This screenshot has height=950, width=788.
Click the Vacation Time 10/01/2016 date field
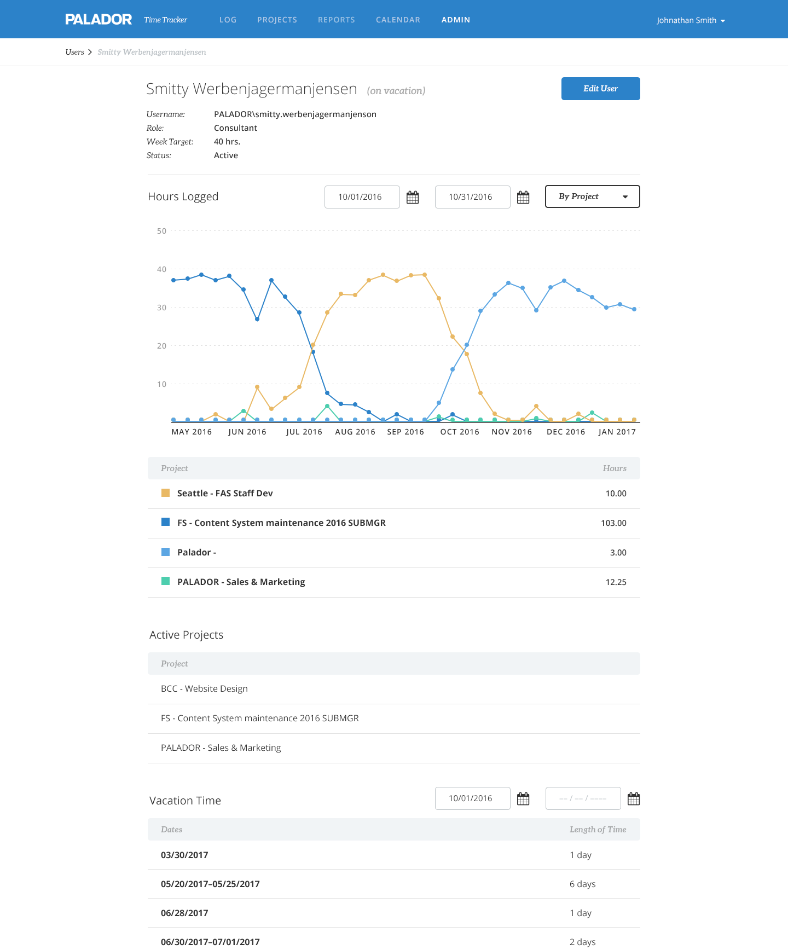click(x=473, y=798)
